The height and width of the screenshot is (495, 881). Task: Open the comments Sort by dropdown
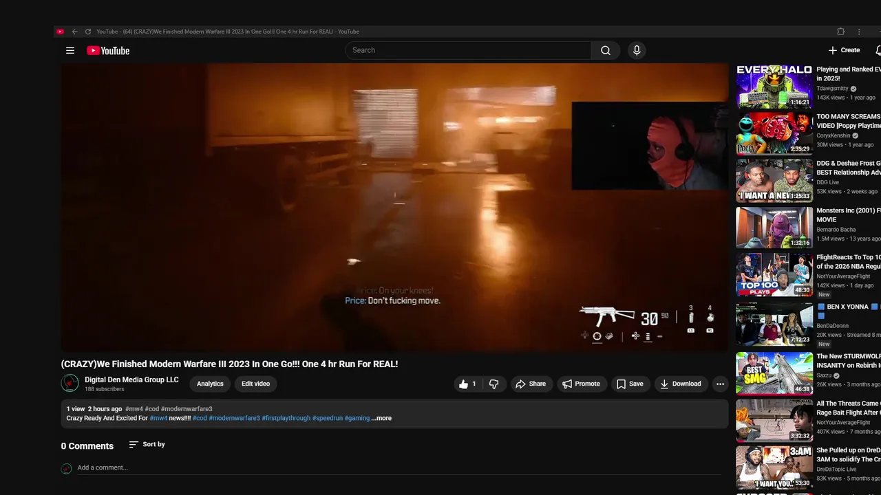point(147,445)
